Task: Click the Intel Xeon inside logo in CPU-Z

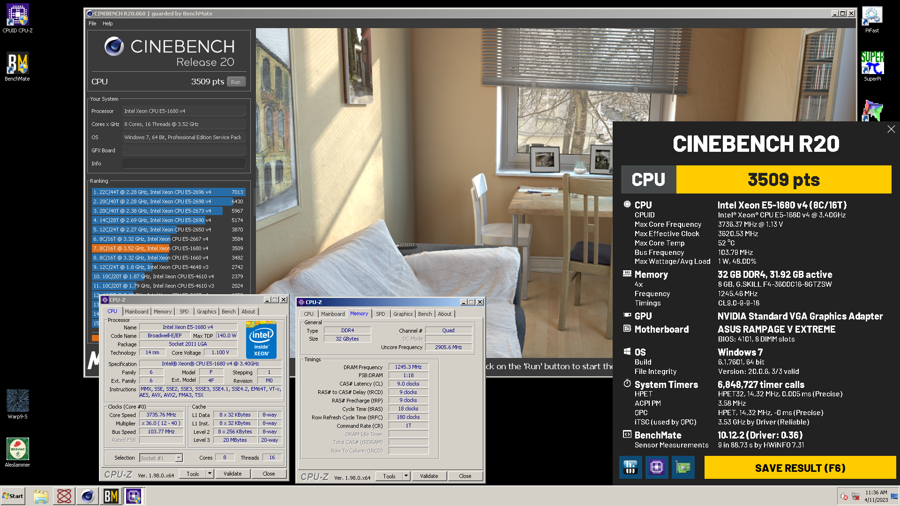Action: coord(261,340)
